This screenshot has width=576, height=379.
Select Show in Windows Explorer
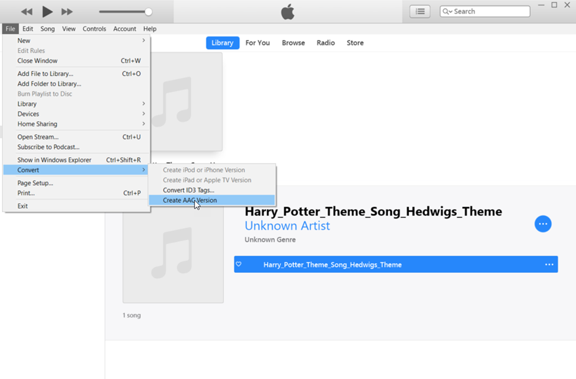(77, 160)
